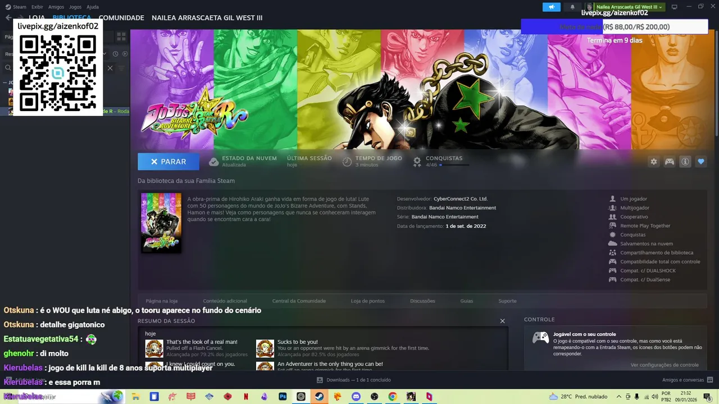Click 'Sucks to be you!' achievement icon

(265, 348)
